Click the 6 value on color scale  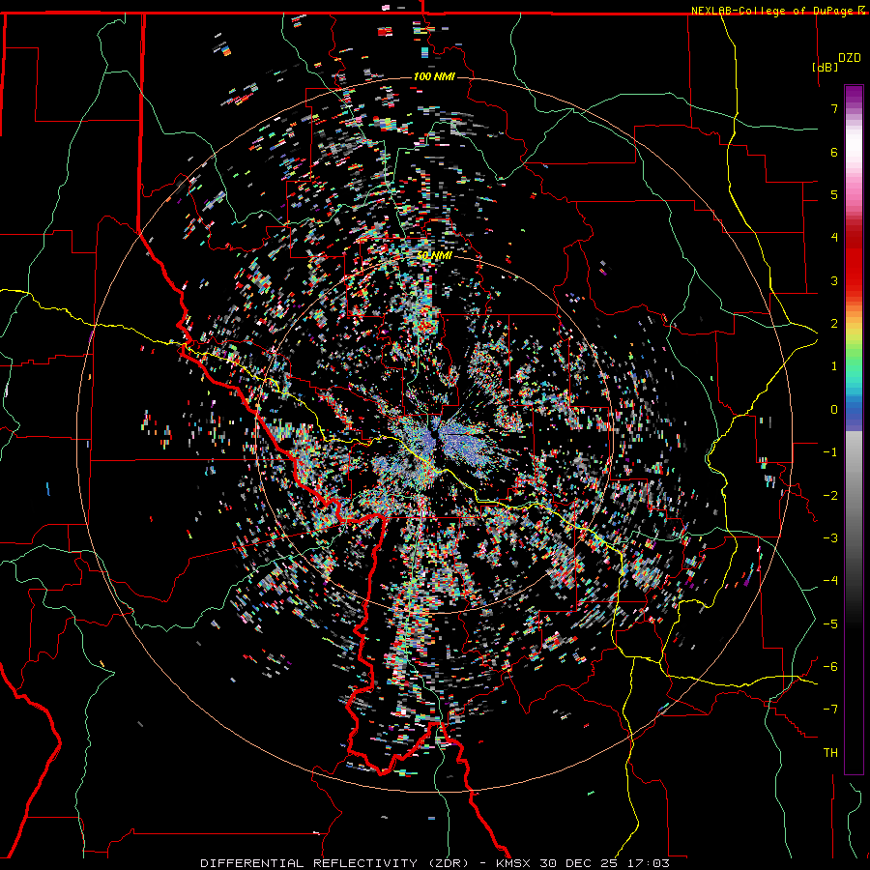[834, 152]
